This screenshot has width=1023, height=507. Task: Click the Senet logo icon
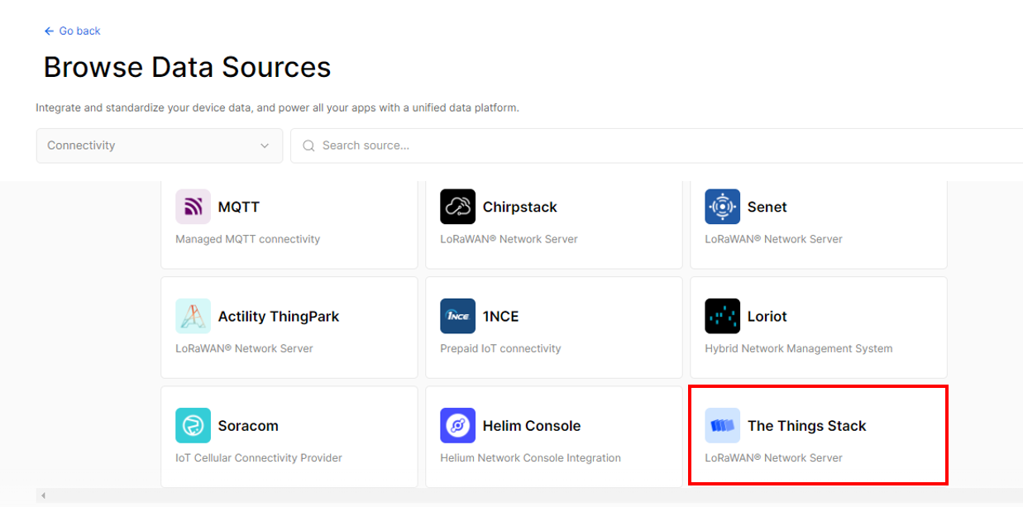click(x=722, y=207)
